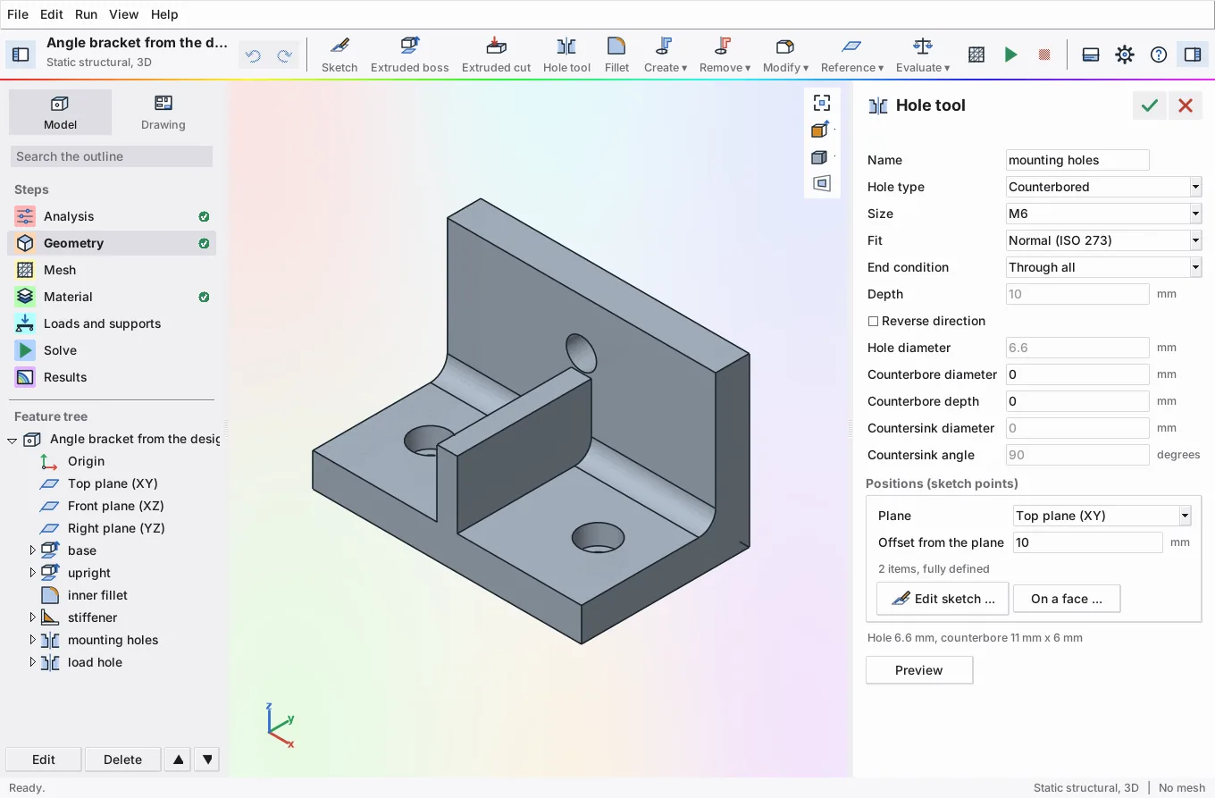This screenshot has width=1215, height=798.
Task: Click the gray cube display style icon
Action: (x=821, y=157)
